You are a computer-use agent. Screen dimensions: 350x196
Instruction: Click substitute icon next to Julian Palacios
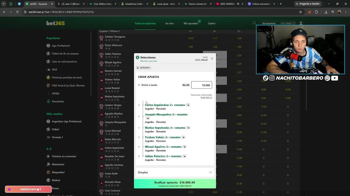click(184, 156)
